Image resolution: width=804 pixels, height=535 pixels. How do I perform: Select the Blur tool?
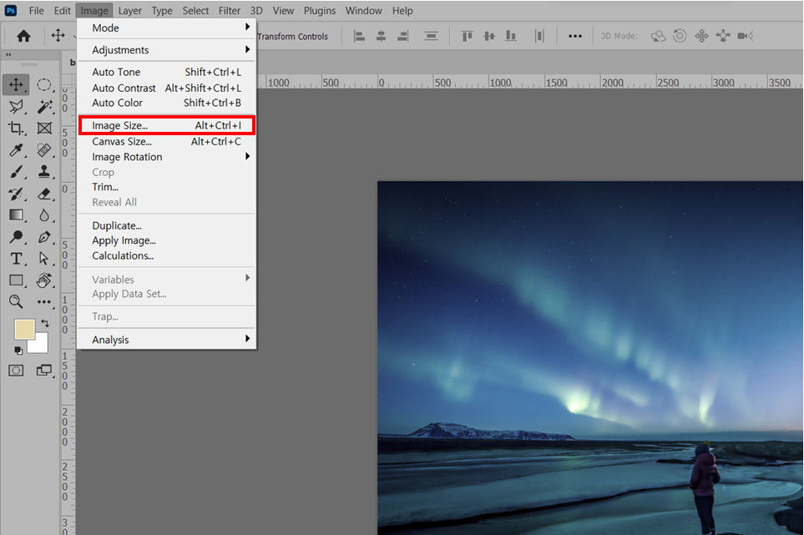click(x=44, y=215)
